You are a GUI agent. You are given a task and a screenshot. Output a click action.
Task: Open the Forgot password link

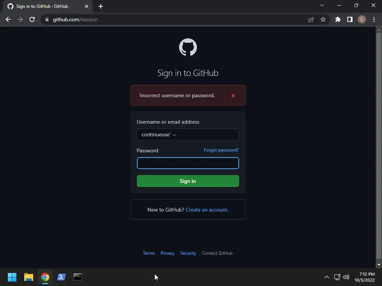pos(221,150)
